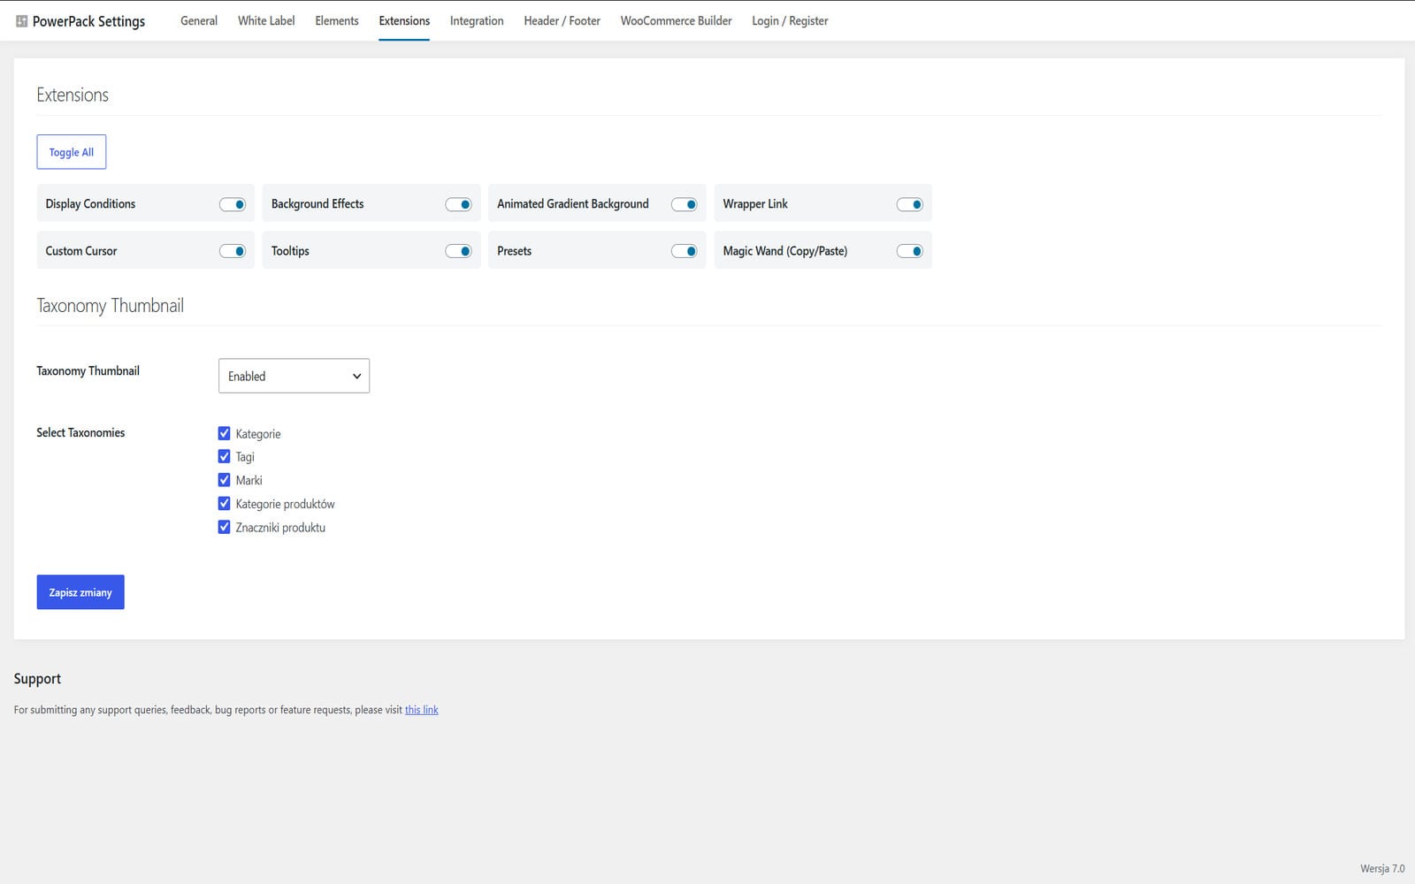
Task: Open the Elements tab
Action: 337,21
